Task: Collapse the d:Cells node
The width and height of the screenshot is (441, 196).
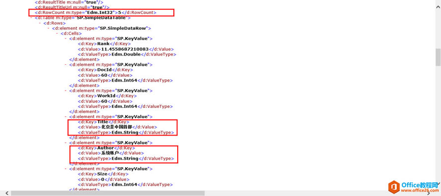Action: coord(57,34)
